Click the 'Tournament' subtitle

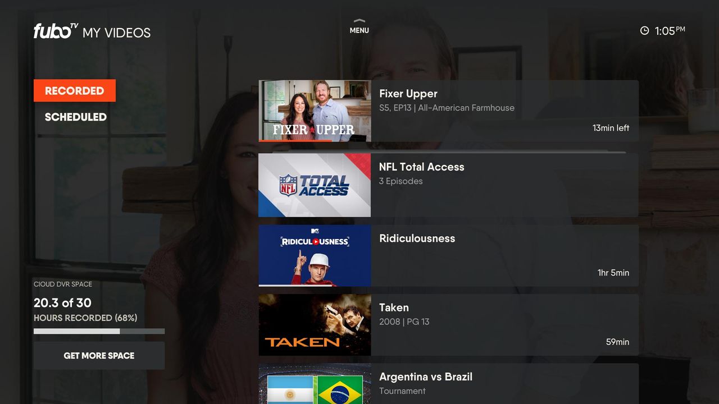(402, 391)
